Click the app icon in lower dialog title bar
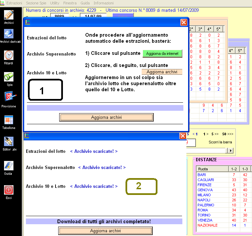The height and width of the screenshot is (236, 252). 27,136
